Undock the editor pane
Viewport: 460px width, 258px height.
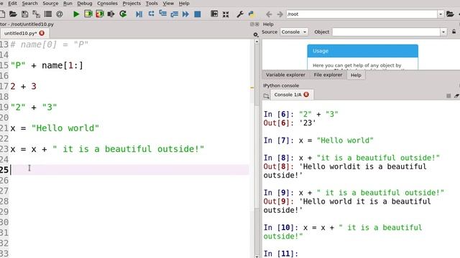(252, 24)
